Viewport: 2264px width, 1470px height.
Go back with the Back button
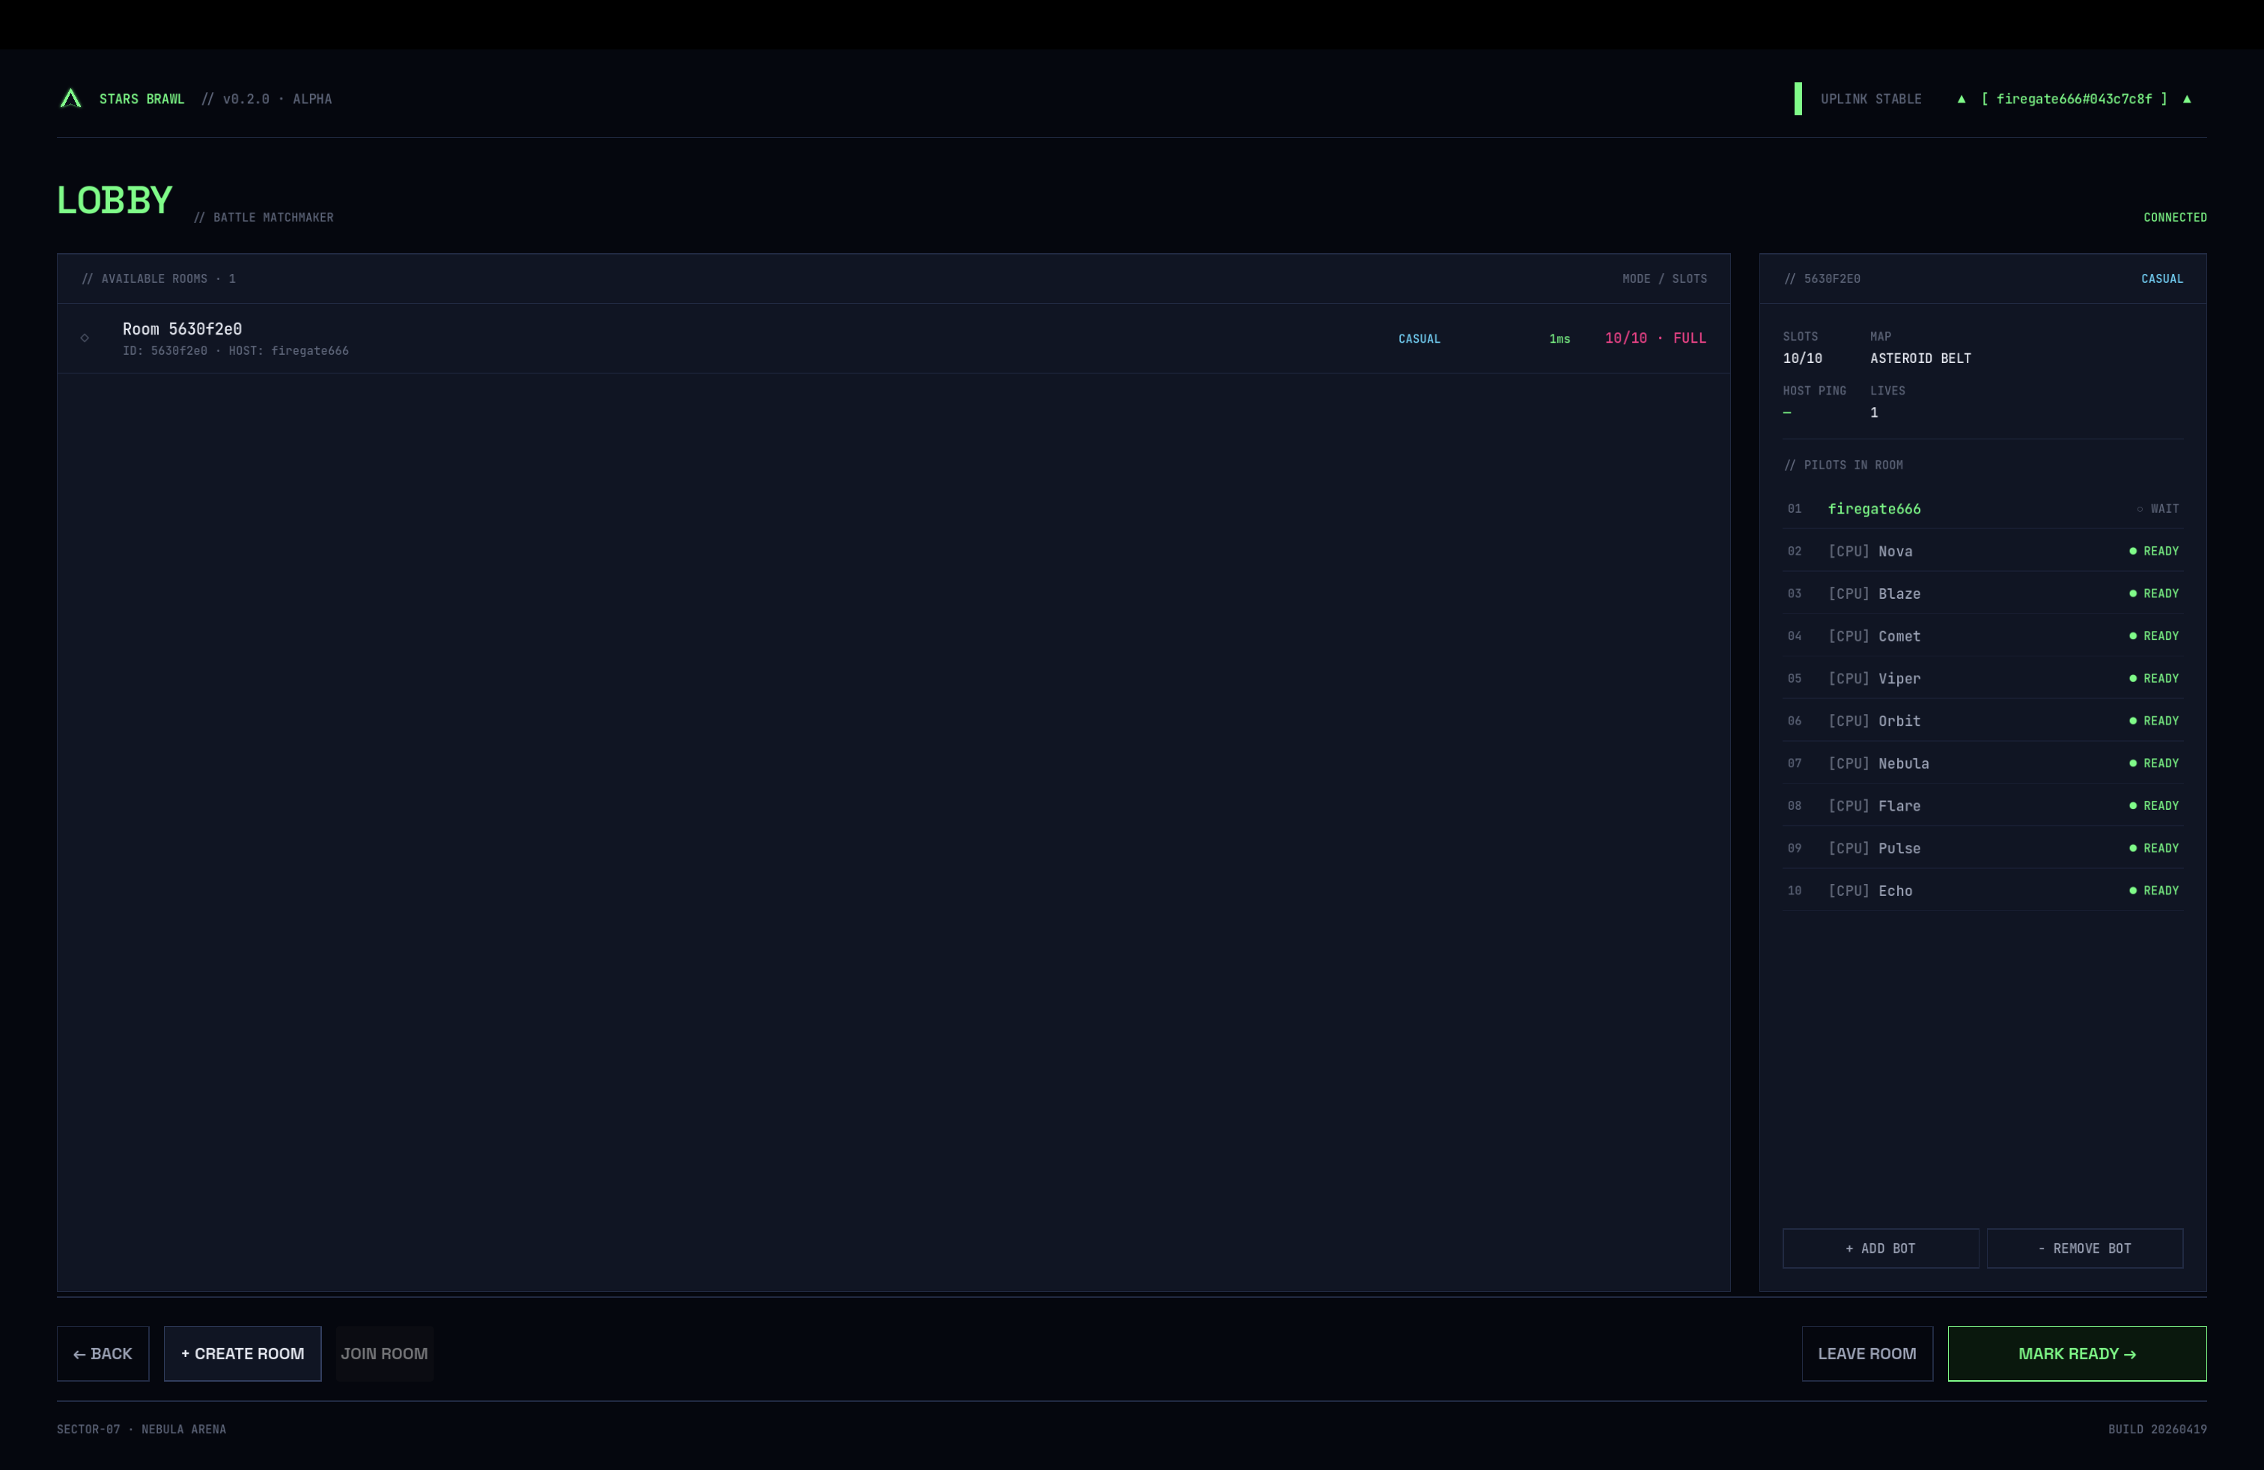(x=103, y=1353)
